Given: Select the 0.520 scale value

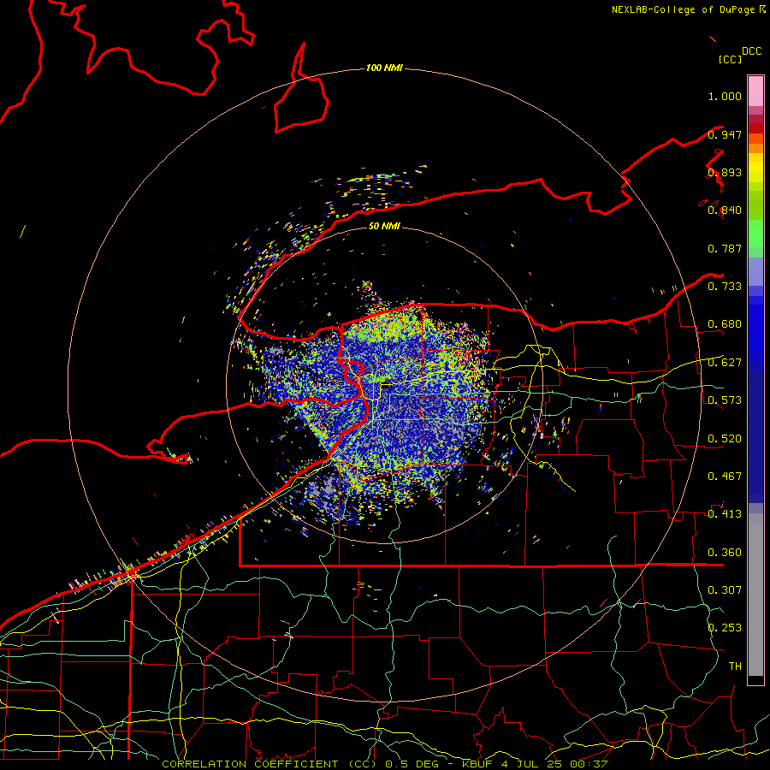Looking at the screenshot, I should click(725, 439).
